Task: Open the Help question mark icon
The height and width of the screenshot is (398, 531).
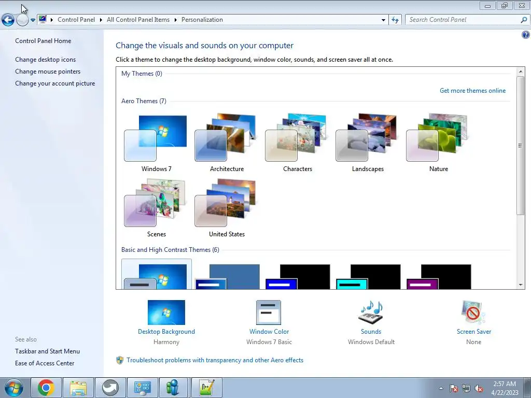Action: 526,35
